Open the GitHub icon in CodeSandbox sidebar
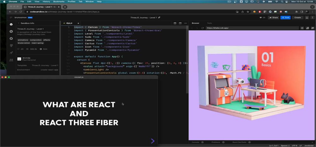This screenshot has width=316, height=147. 11,46
